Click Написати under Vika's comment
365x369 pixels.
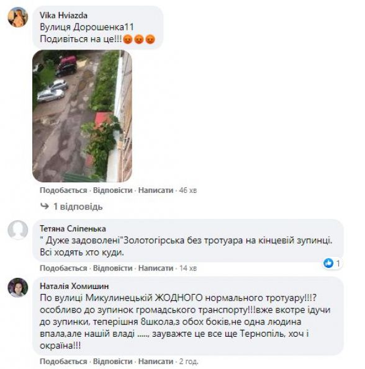point(156,190)
